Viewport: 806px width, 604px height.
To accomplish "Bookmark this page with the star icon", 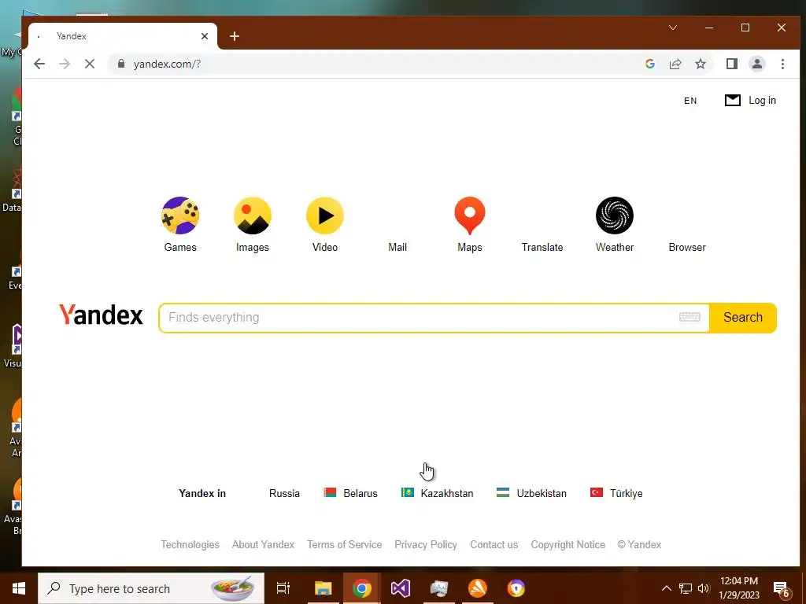I will [x=700, y=64].
